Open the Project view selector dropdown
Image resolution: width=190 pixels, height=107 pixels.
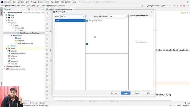point(9,9)
